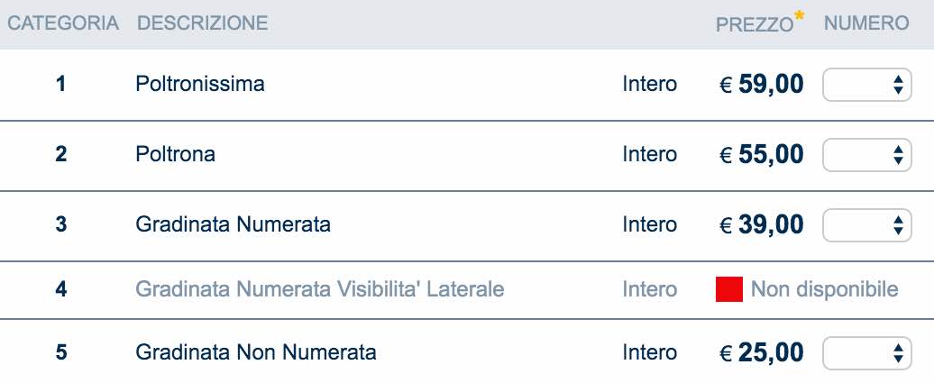The width and height of the screenshot is (934, 383).
Task: Click the Non disponibile label
Action: point(824,289)
